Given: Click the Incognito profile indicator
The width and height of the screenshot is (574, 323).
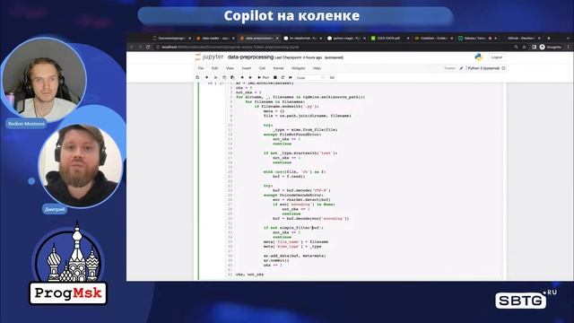Looking at the screenshot, I should [x=551, y=47].
